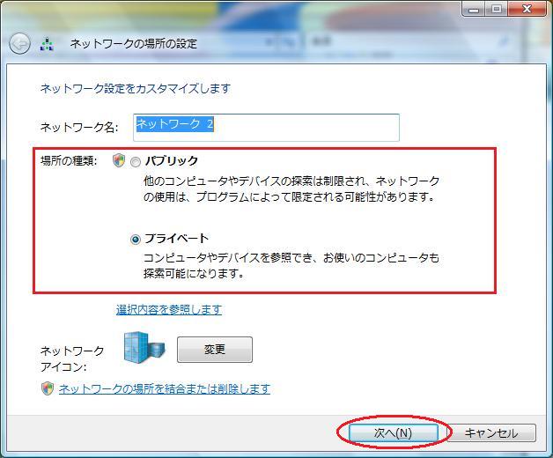Open the 選択内容を参照します link
Viewport: 553px width, 458px height.
pyautogui.click(x=169, y=309)
